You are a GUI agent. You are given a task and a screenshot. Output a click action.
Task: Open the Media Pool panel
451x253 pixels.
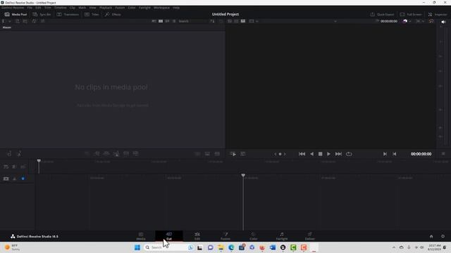(x=16, y=14)
